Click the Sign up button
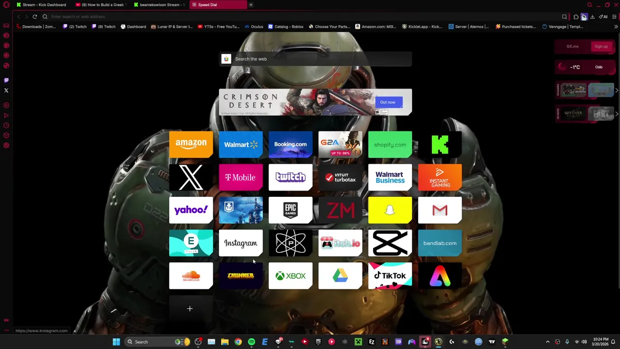Image resolution: width=620 pixels, height=349 pixels. click(x=601, y=47)
